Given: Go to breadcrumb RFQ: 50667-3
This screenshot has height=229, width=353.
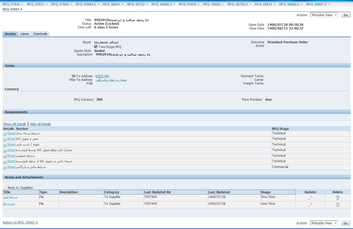Looking at the screenshot, I should pyautogui.click(x=316, y=4).
